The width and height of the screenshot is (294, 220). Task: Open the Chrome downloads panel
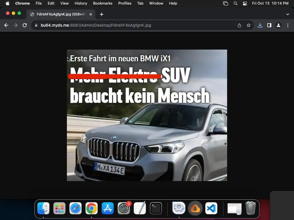[x=260, y=25]
